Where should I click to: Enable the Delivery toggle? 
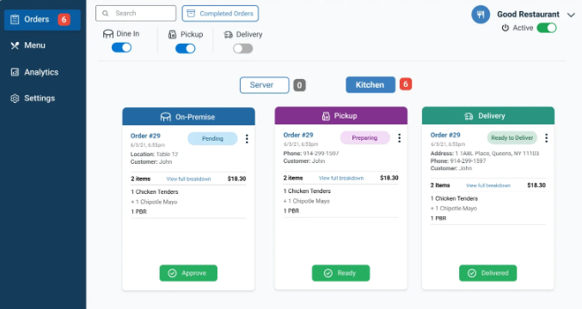click(x=243, y=49)
